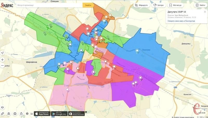Screen dimensions: 208x118
Task: Open the info icon in bottom toolbar
Action: click(27, 114)
